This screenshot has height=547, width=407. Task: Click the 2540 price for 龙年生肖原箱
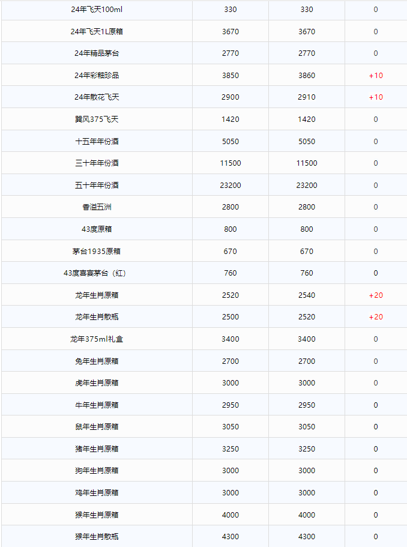pos(306,295)
